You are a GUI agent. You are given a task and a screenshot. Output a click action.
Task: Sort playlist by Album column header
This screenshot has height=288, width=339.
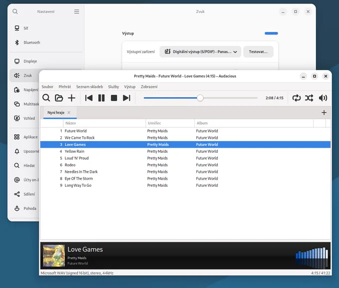pyautogui.click(x=254, y=123)
